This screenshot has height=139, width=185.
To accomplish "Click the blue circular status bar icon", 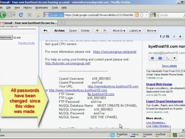I will tap(113, 135).
